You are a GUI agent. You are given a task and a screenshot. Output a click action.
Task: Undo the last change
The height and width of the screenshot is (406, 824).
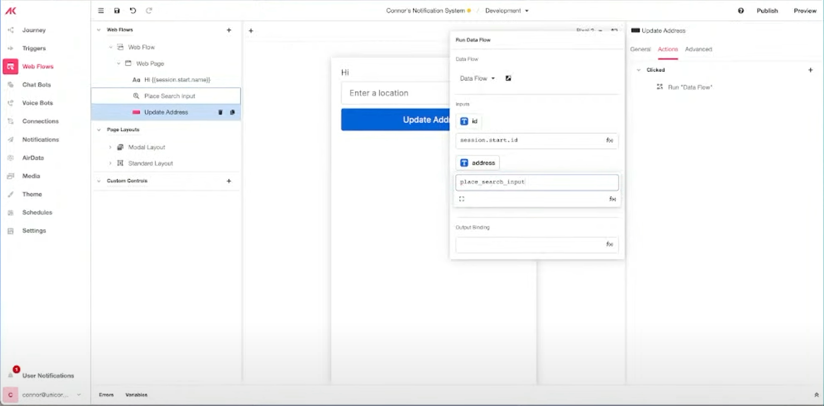click(x=132, y=11)
